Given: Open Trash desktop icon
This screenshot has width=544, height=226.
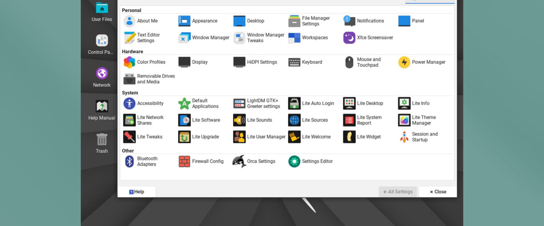Looking at the screenshot, I should tap(102, 143).
